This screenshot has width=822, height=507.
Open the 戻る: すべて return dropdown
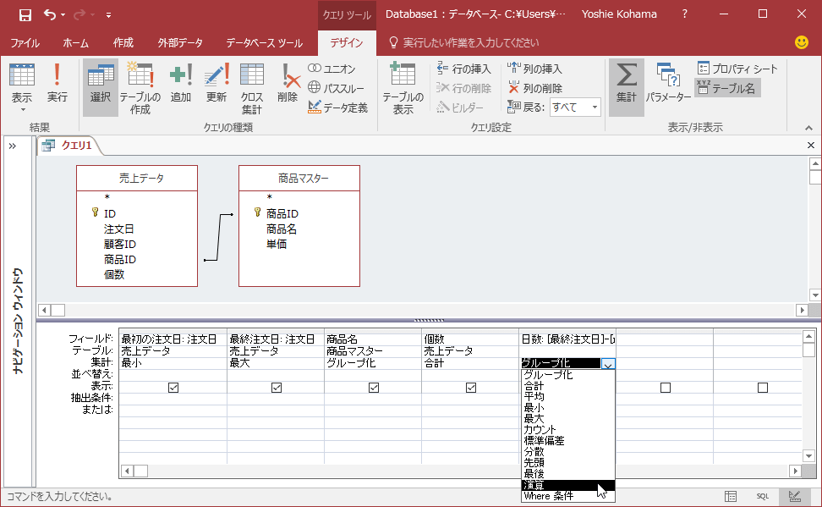click(595, 107)
